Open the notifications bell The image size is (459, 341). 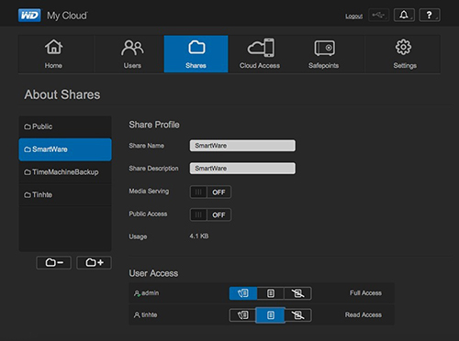coord(404,15)
